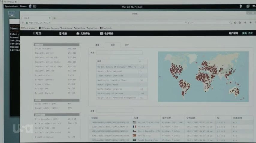Open Exploit-DB bookmark
The height and width of the screenshot is (143, 256).
[106, 28]
